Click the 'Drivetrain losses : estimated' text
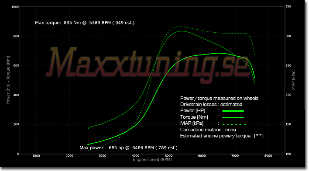This screenshot has width=309, height=171. pyautogui.click(x=211, y=104)
